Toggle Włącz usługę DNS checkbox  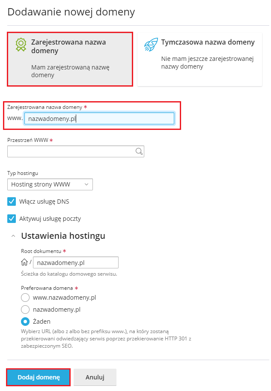coord(12,202)
